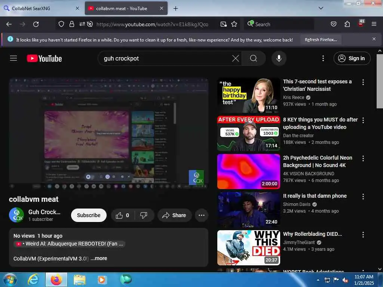Open options menu for Psychedelic Neon video
Image resolution: width=383 pixels, height=287 pixels.
(363, 158)
